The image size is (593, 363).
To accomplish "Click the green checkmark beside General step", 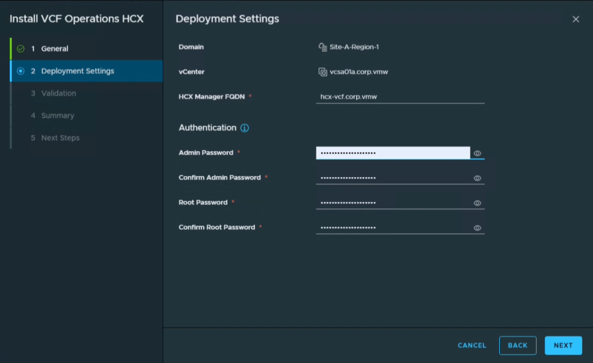I will 21,49.
